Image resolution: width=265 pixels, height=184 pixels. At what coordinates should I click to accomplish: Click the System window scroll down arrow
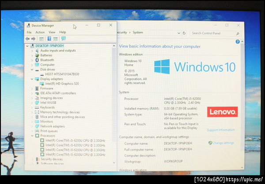[x=242, y=168]
